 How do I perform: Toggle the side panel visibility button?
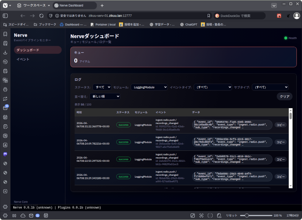[x=5, y=16]
